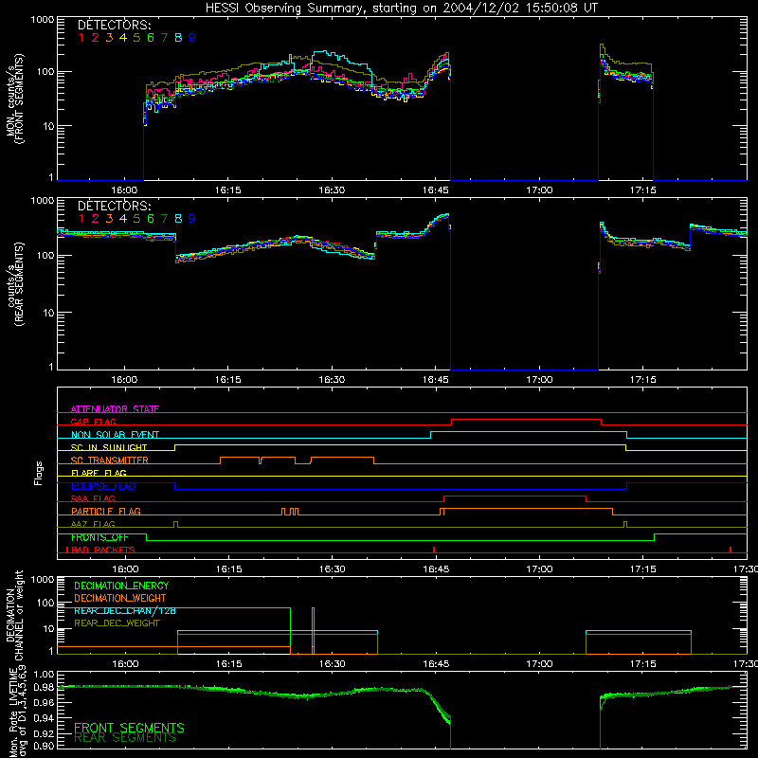
Task: Click REAR SEGMENTS legend in livetime plot
Action: coord(125,738)
